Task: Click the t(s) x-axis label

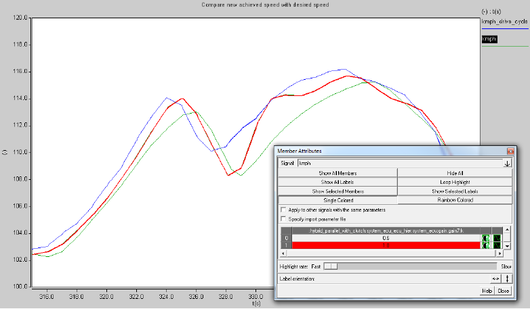Action: click(256, 304)
